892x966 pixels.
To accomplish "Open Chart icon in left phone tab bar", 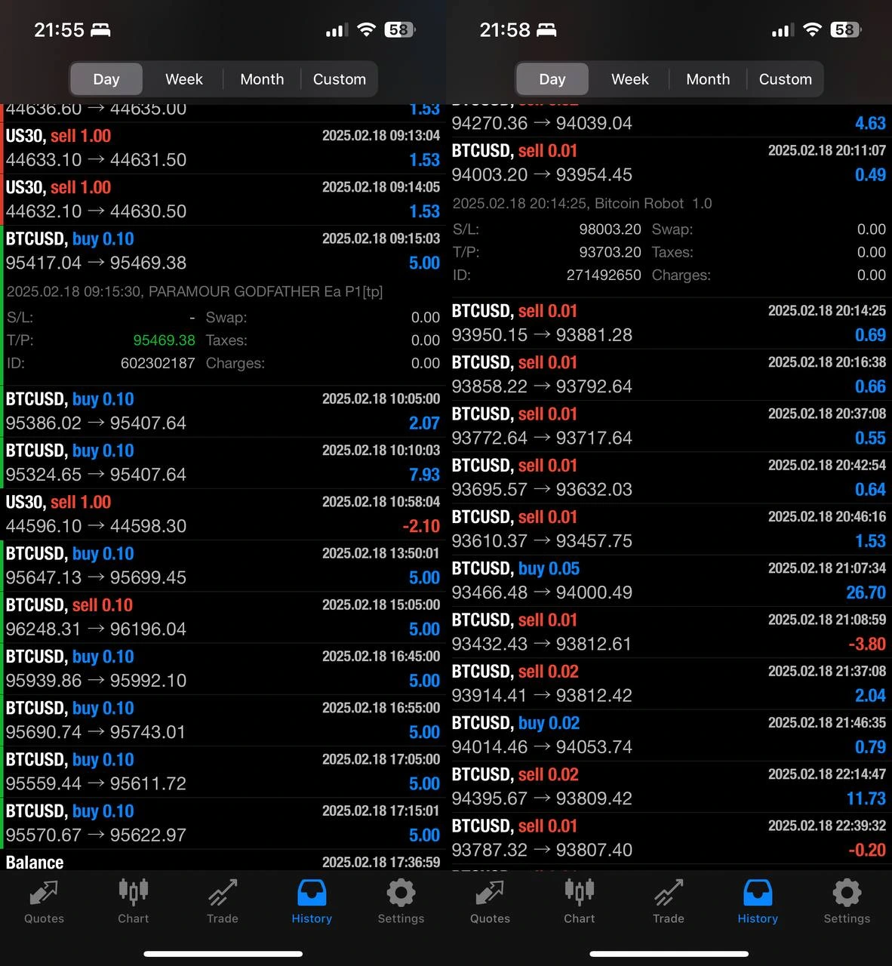I will 133,901.
